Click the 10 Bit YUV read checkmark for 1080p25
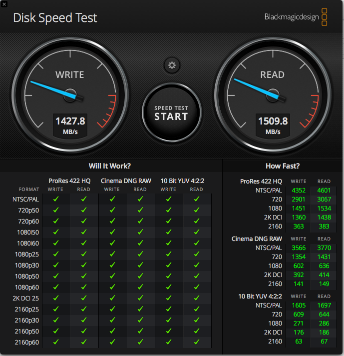Viewport: 344px width, 356px height. click(x=197, y=254)
